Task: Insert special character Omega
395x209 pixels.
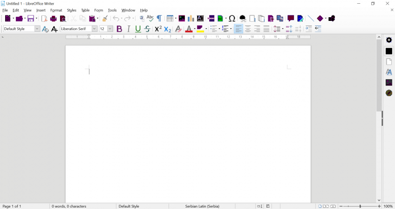Action: [x=232, y=18]
